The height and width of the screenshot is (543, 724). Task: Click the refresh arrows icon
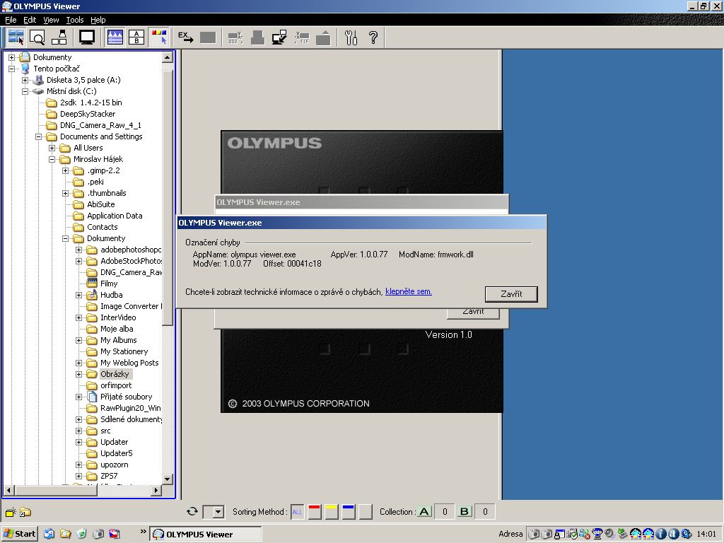pyautogui.click(x=192, y=512)
